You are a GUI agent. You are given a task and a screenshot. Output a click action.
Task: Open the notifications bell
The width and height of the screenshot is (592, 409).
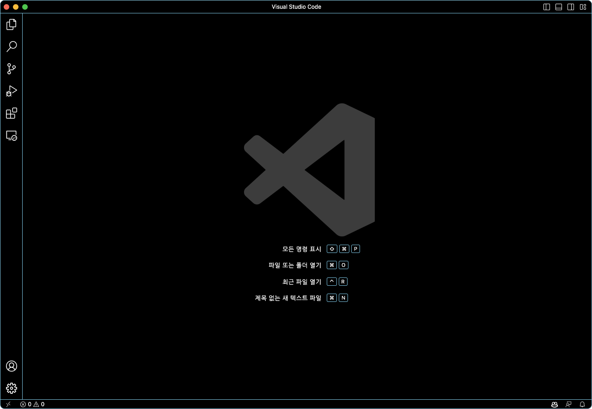tap(582, 404)
